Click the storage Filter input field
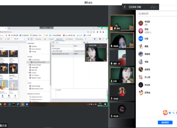The image size is (177, 128). [x=68, y=43]
